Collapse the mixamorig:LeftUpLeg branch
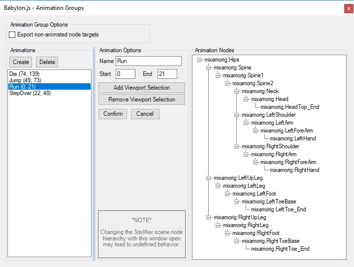The image size is (354, 267). (x=209, y=178)
